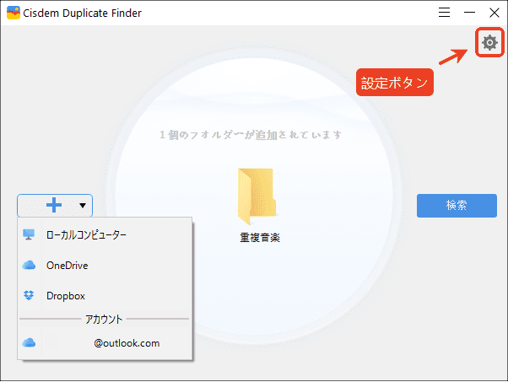The image size is (508, 382).
Task: Minimize the Duplicate Finder window
Action: (469, 13)
